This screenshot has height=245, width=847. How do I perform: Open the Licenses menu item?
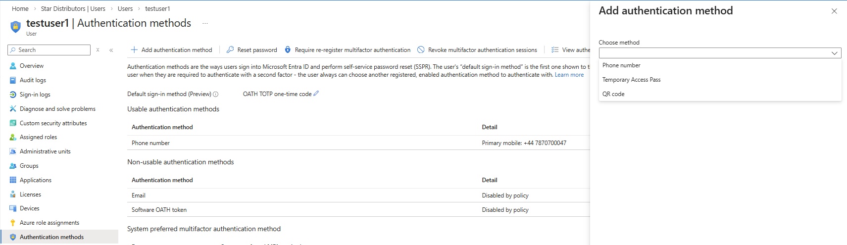tap(30, 195)
